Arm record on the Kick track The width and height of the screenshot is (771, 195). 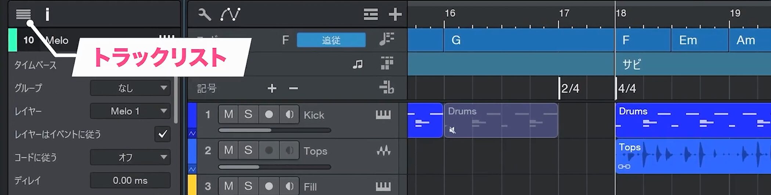[269, 115]
